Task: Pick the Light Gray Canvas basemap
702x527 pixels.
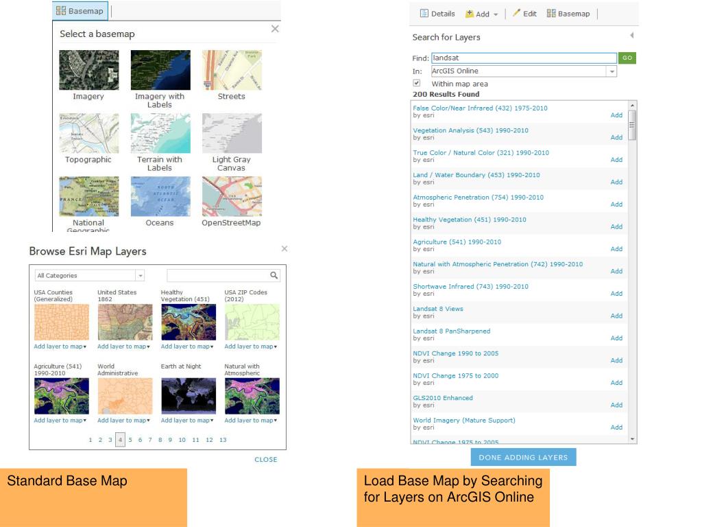Action: (232, 133)
